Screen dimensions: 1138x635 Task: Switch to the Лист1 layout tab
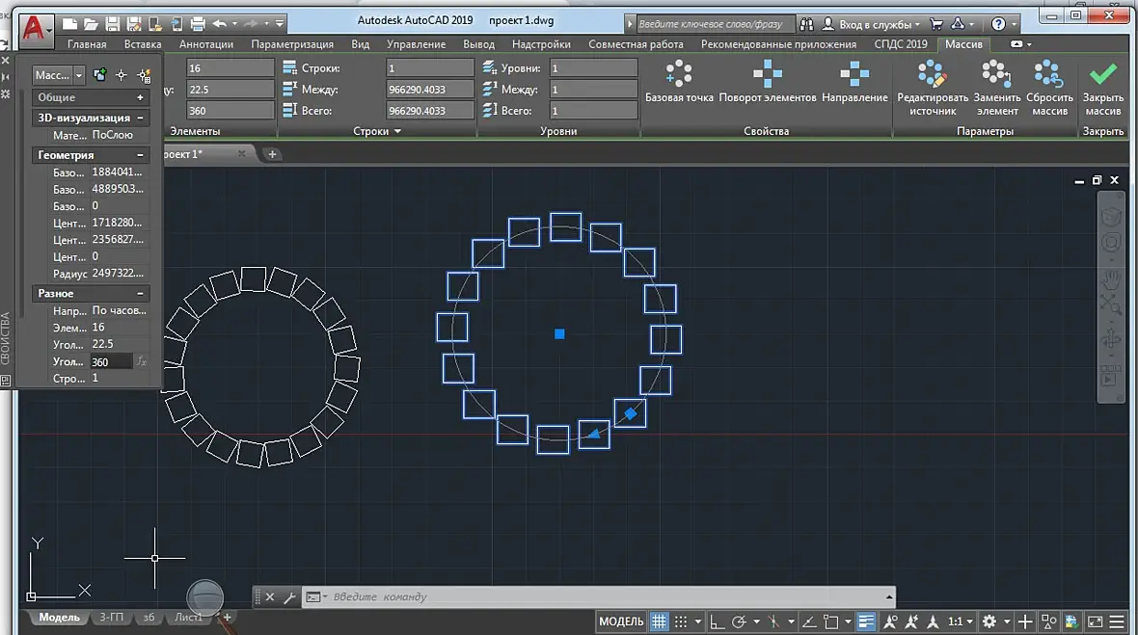188,617
